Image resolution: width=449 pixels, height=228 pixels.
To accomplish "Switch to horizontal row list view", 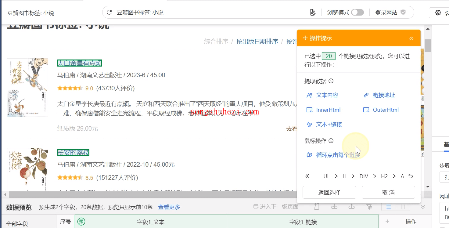I will pyautogui.click(x=389, y=207).
